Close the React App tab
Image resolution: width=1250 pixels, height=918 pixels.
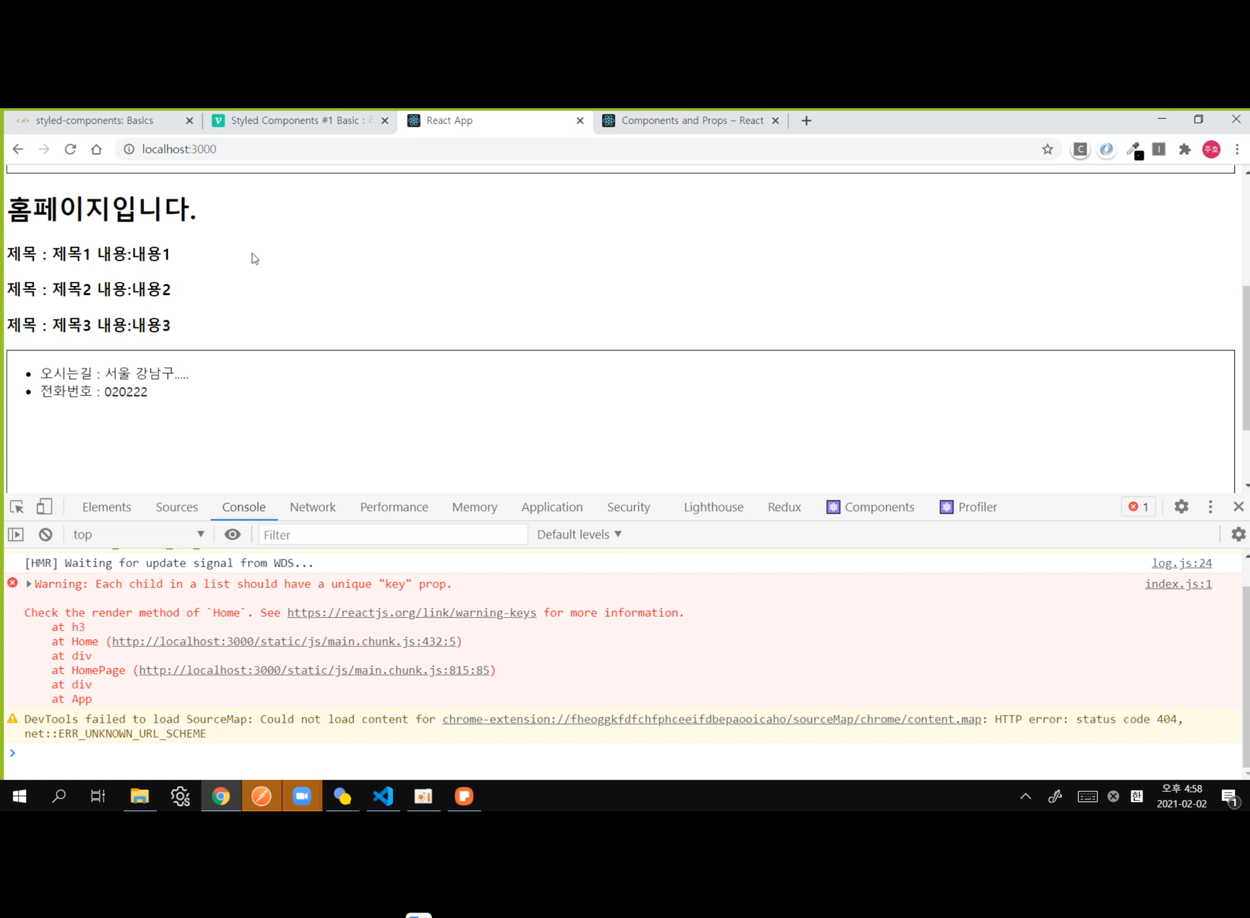580,121
